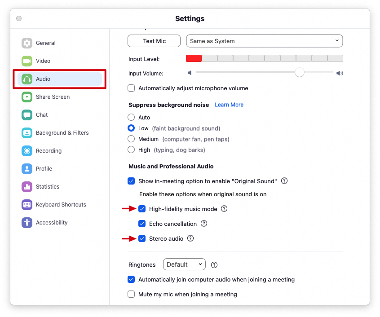
Task: Enable automatically adjust microphone volume
Action: coord(132,88)
